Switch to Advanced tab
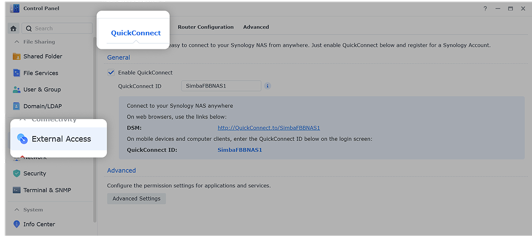 pos(256,27)
